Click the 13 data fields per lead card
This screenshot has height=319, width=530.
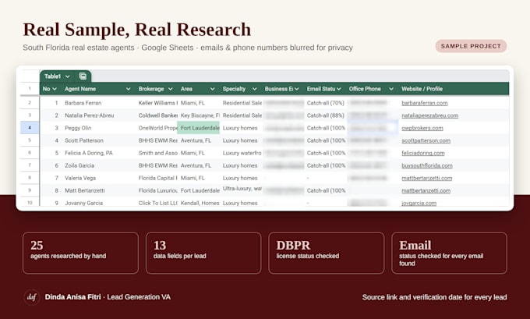click(x=203, y=253)
